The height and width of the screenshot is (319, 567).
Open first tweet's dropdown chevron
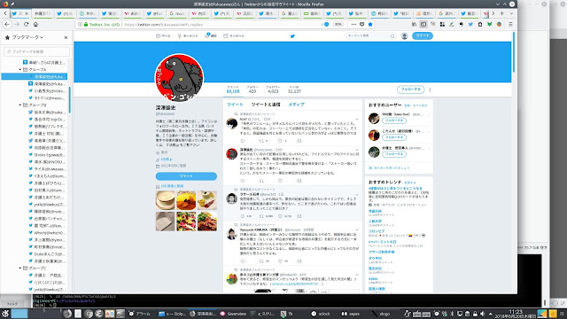tap(357, 119)
